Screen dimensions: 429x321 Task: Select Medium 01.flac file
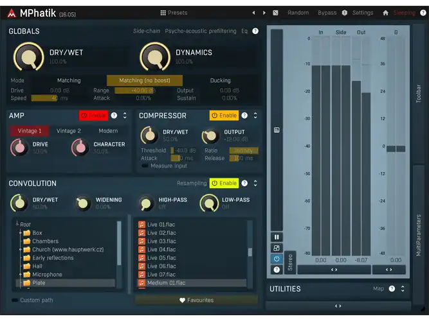[x=192, y=282]
